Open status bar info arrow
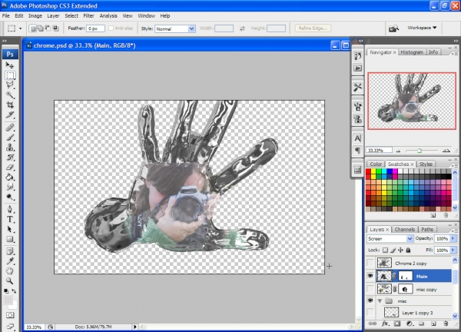This screenshot has height=332, width=461. pos(135,327)
